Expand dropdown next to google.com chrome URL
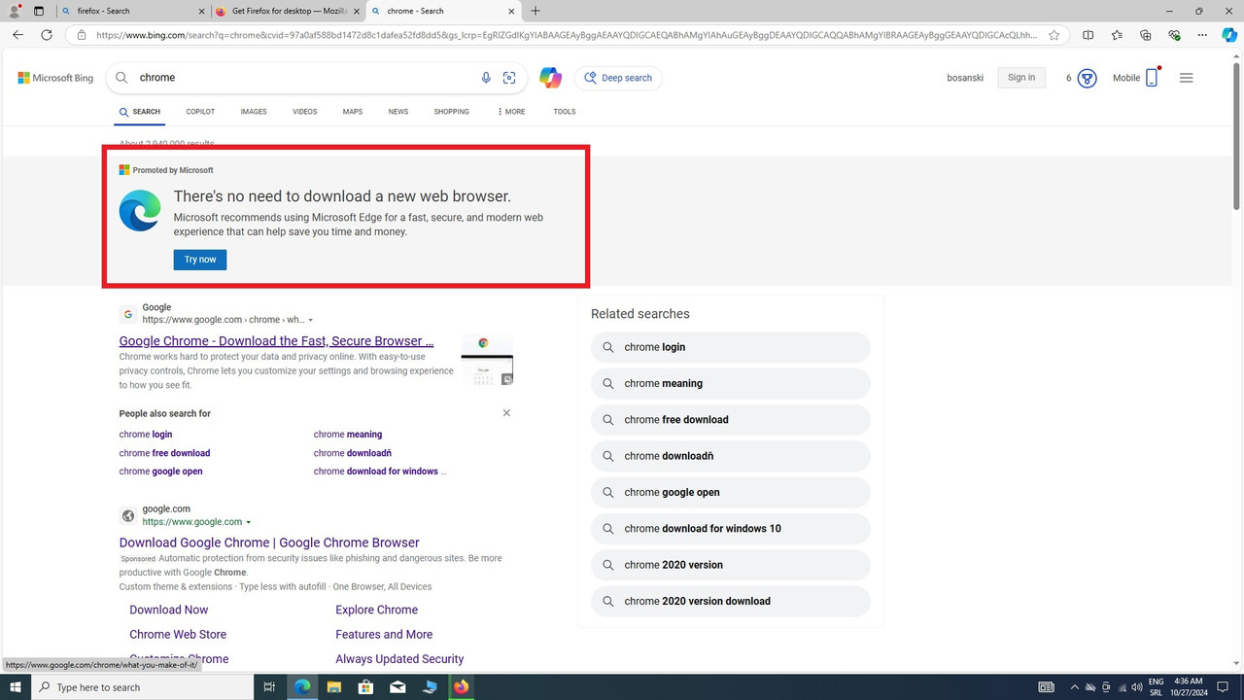The width and height of the screenshot is (1244, 700). coord(310,320)
